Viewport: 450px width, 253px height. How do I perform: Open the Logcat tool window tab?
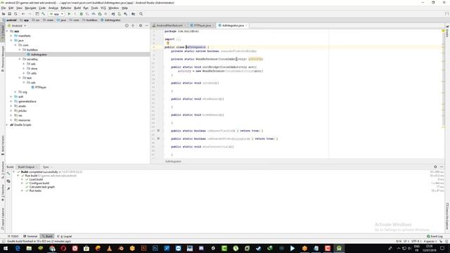(x=65, y=236)
